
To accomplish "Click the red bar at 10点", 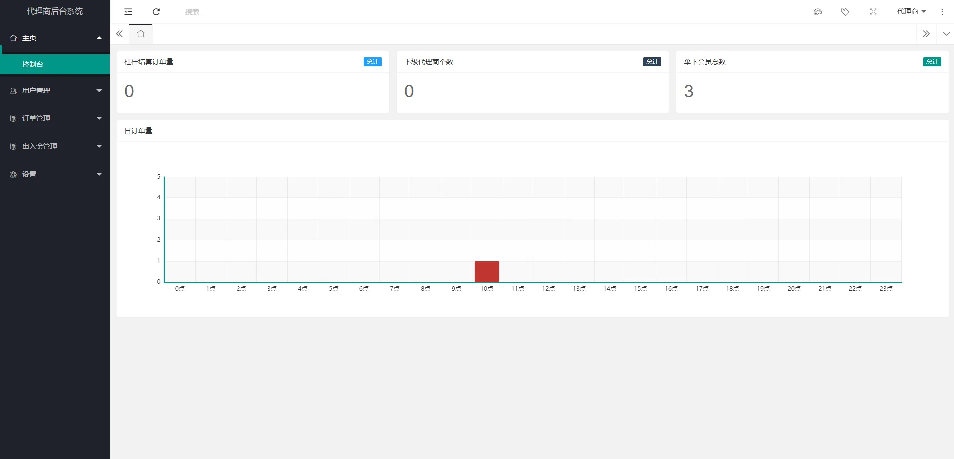I will coord(486,272).
